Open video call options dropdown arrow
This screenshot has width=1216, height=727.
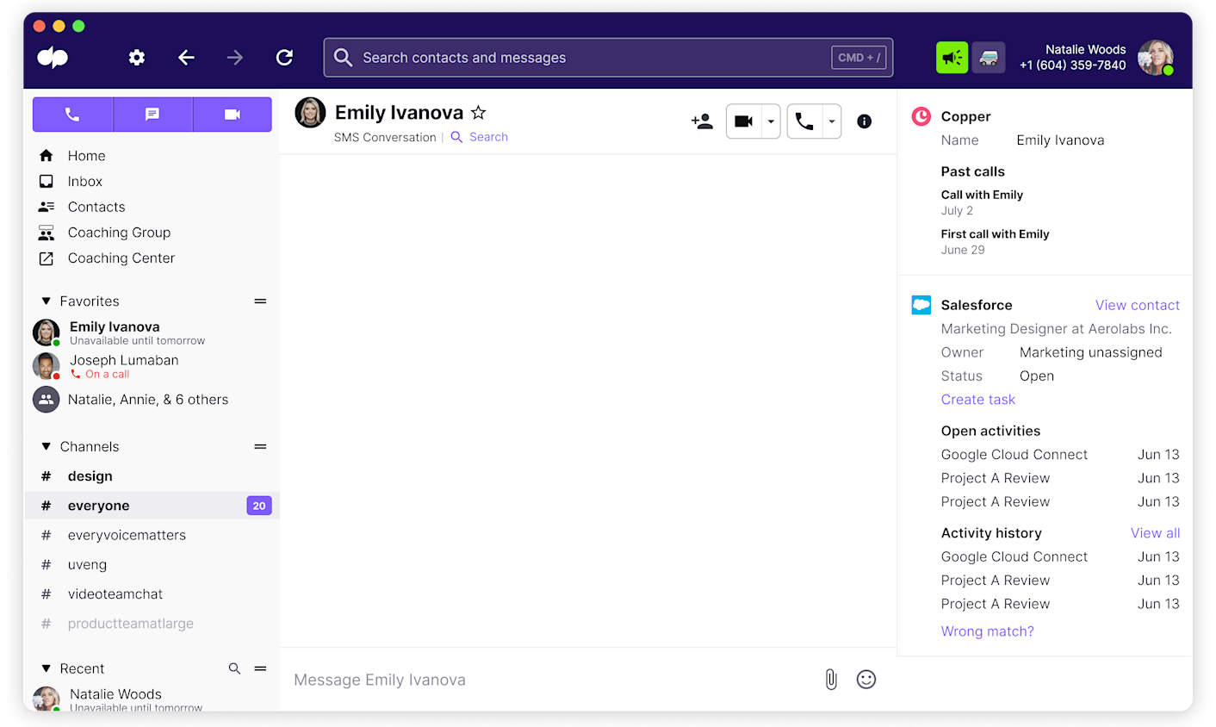point(771,121)
